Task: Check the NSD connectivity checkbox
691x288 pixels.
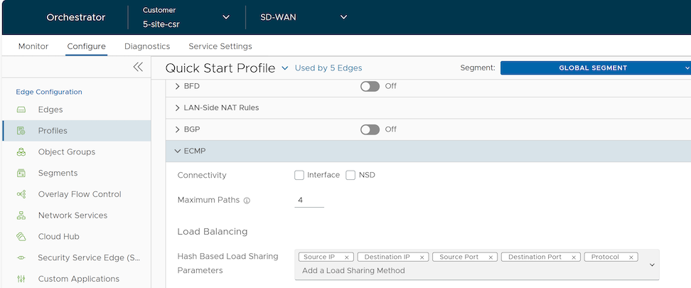Action: pos(350,175)
